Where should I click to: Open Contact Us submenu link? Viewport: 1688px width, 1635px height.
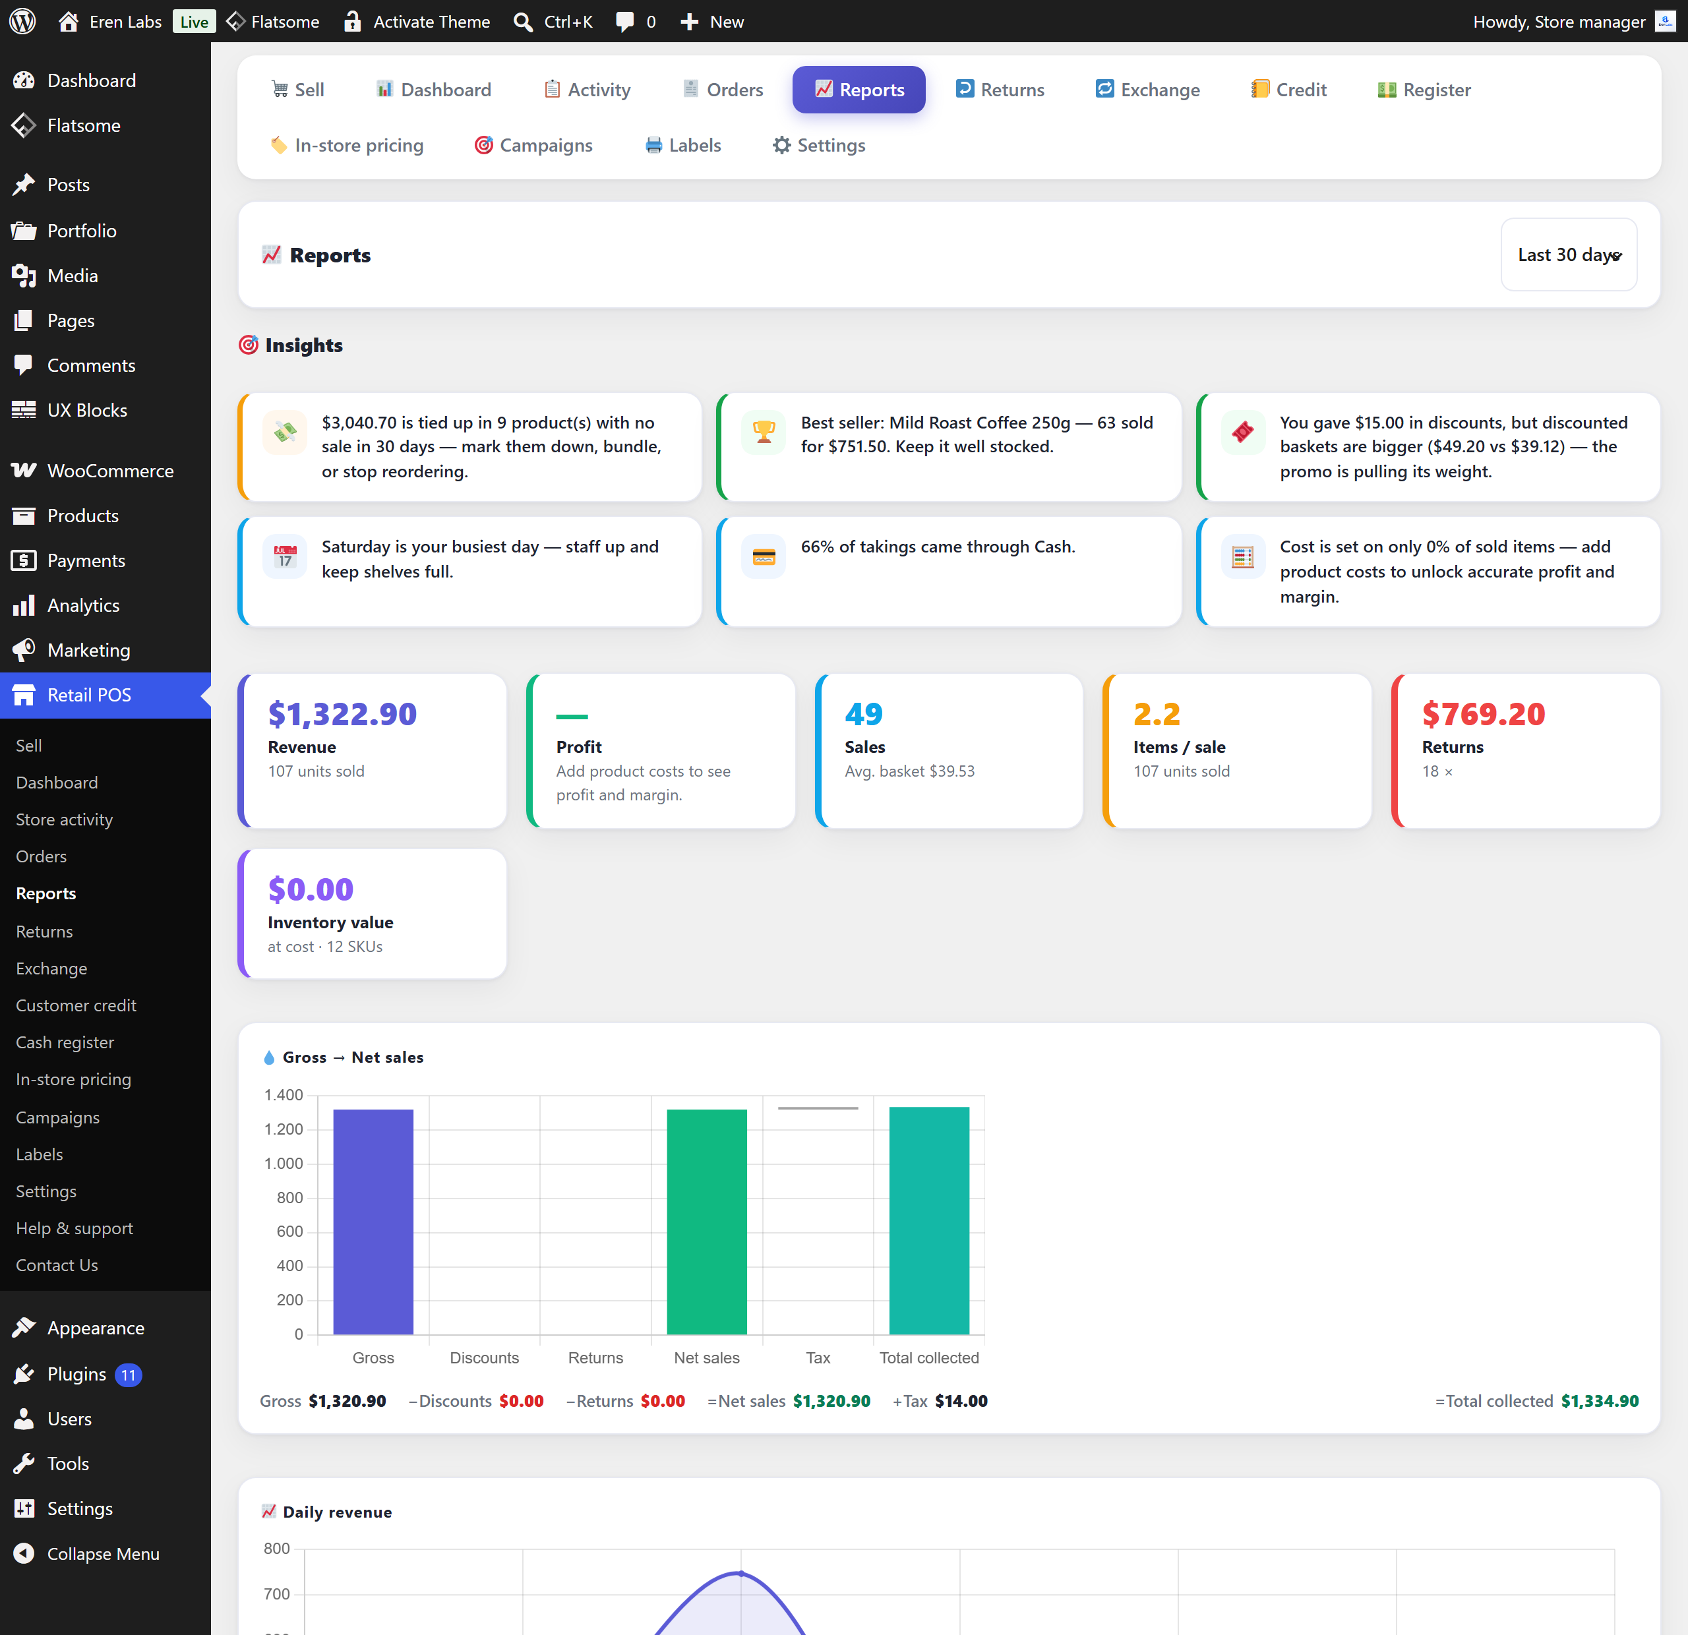57,1264
